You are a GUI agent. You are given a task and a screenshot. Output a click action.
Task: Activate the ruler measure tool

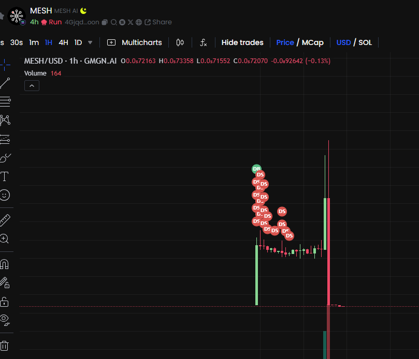(5, 220)
